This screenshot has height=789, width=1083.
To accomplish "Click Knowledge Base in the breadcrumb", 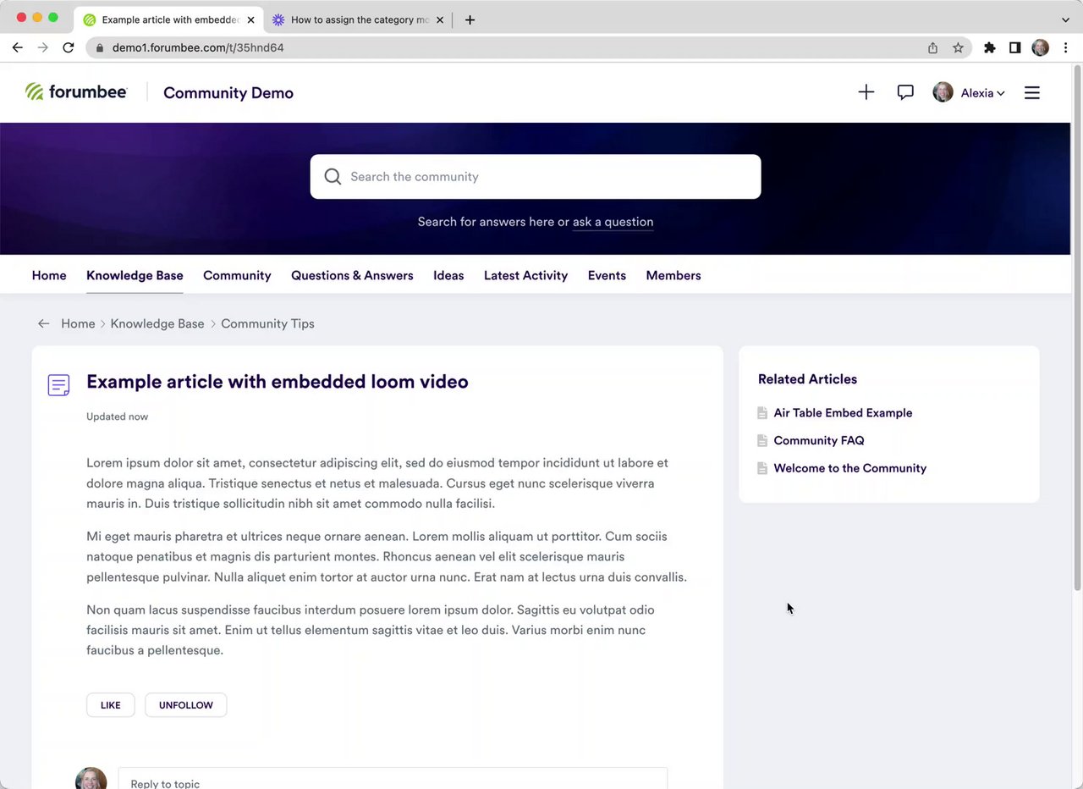I will (x=157, y=323).
